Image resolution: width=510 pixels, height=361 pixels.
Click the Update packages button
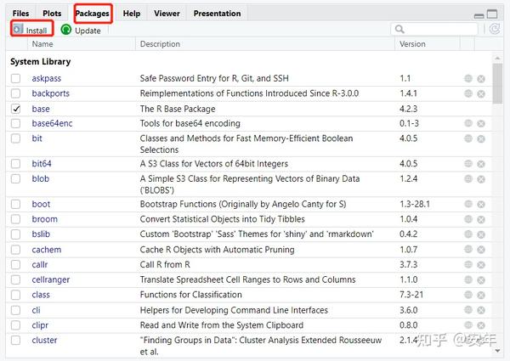coord(81,30)
